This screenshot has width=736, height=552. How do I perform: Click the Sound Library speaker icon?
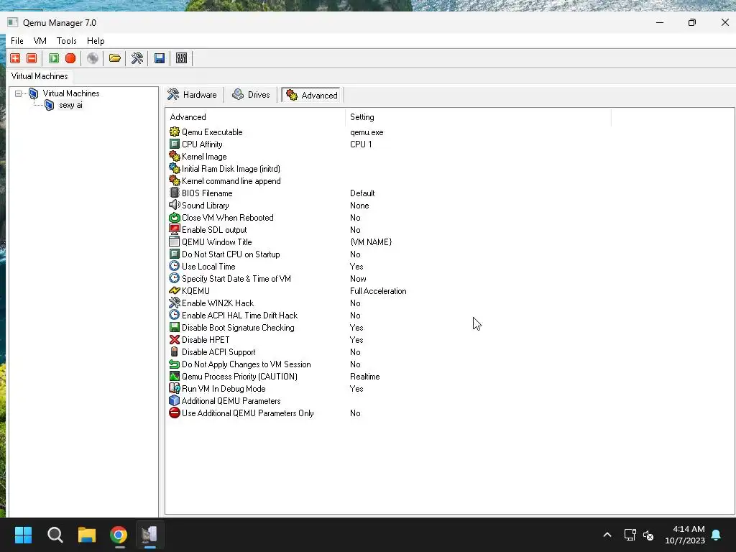(x=174, y=205)
